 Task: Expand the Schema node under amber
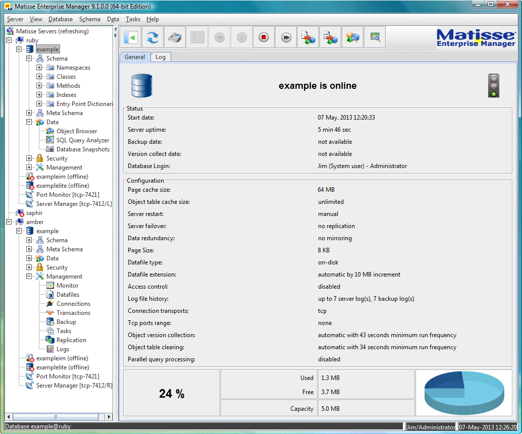click(x=29, y=240)
